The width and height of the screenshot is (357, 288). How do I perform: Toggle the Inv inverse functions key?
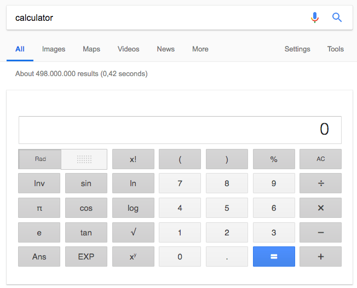(39, 183)
